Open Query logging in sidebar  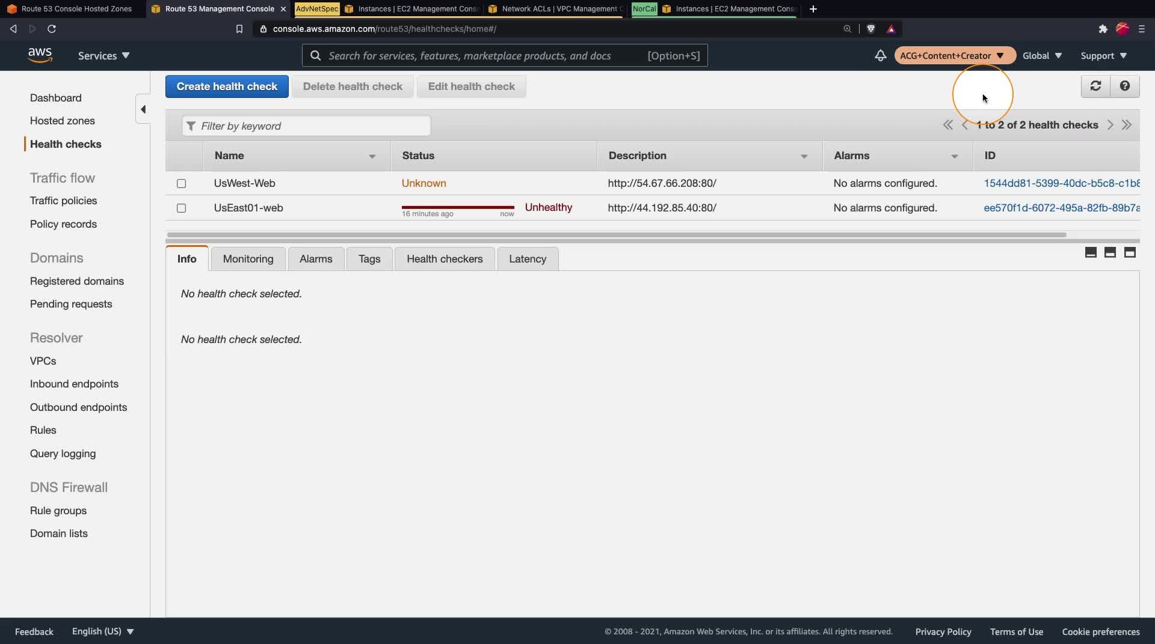pyautogui.click(x=63, y=454)
